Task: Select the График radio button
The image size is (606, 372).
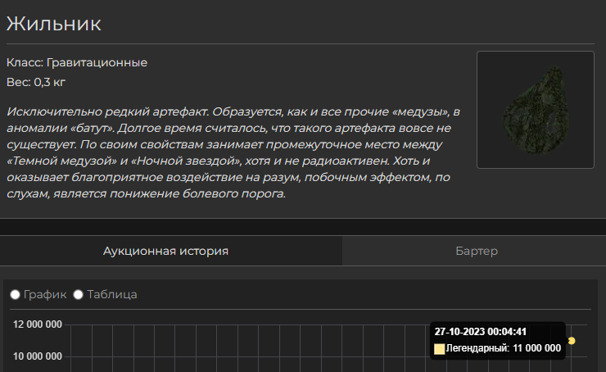Action: pyautogui.click(x=15, y=295)
